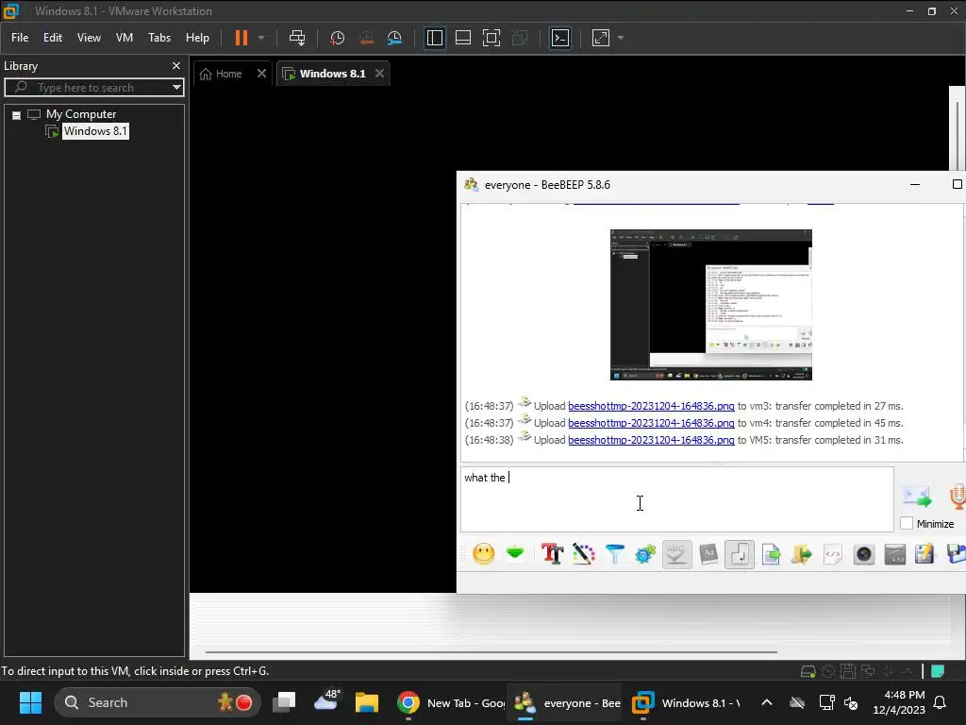Screen dimensions: 966x725
Task: Toggle the music note sound button
Action: pos(740,553)
